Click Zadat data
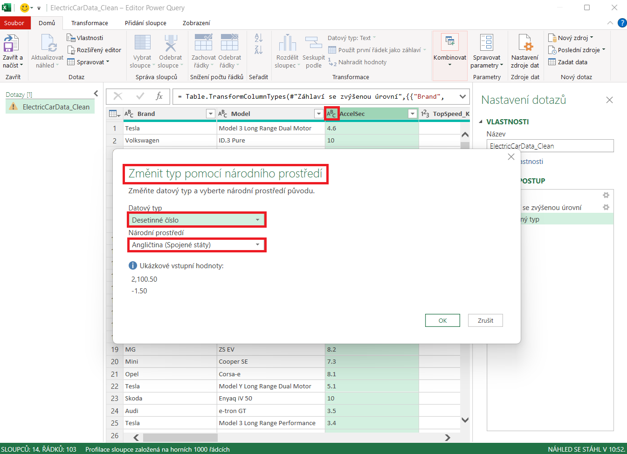The height and width of the screenshot is (454, 627). point(568,62)
